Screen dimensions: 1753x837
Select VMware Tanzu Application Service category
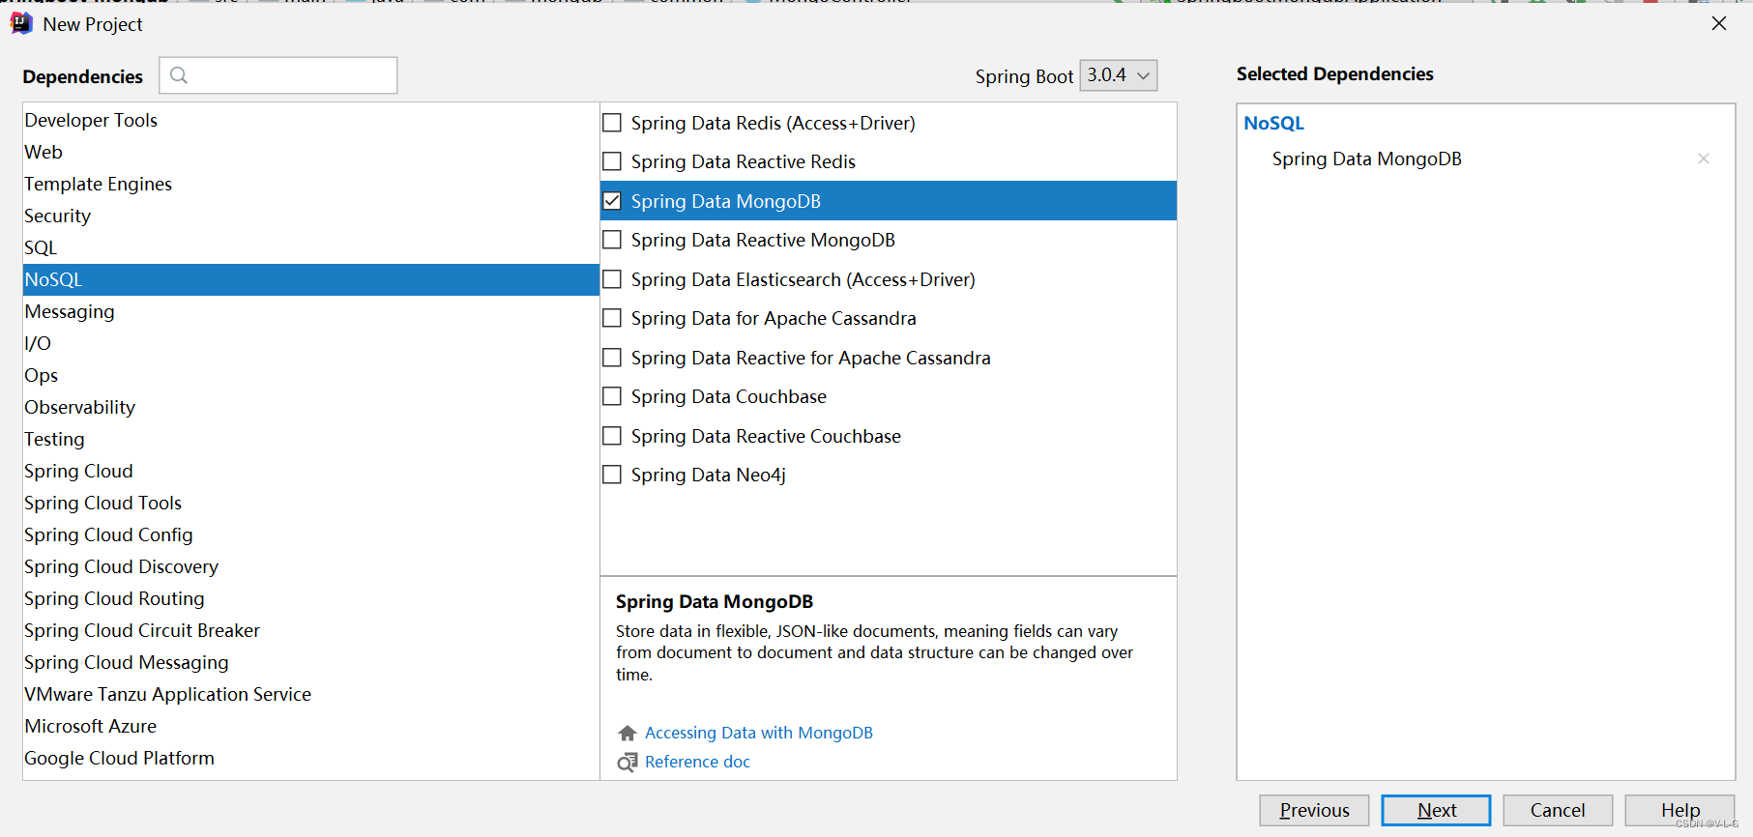point(310,694)
